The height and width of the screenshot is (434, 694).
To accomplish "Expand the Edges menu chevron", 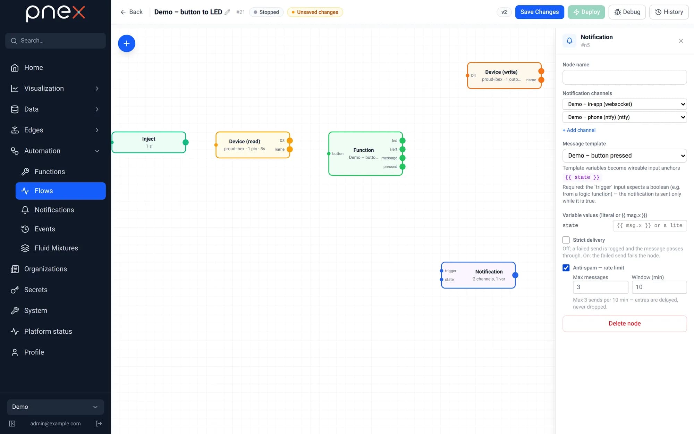I will [x=97, y=130].
